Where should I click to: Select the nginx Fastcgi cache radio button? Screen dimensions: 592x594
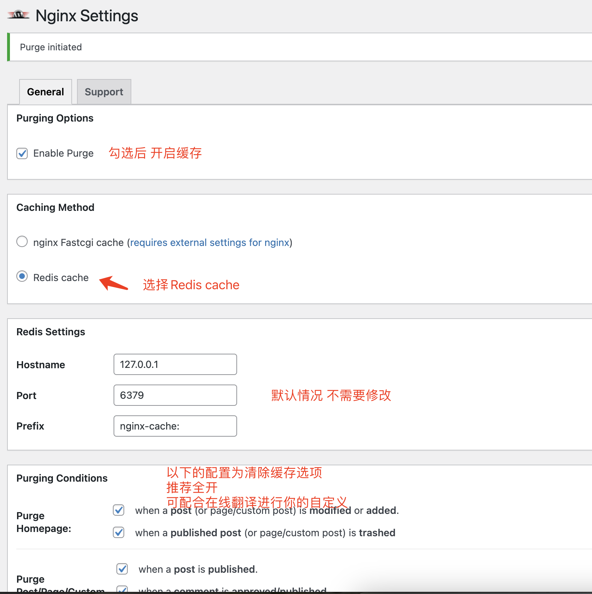(22, 242)
